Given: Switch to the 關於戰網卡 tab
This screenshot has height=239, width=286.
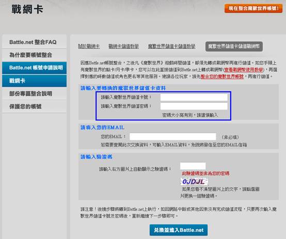Looking at the screenshot, I should tap(89, 46).
